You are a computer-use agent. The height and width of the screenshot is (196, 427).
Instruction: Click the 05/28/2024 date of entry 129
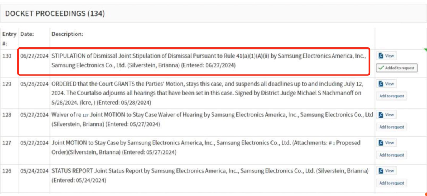34,84
